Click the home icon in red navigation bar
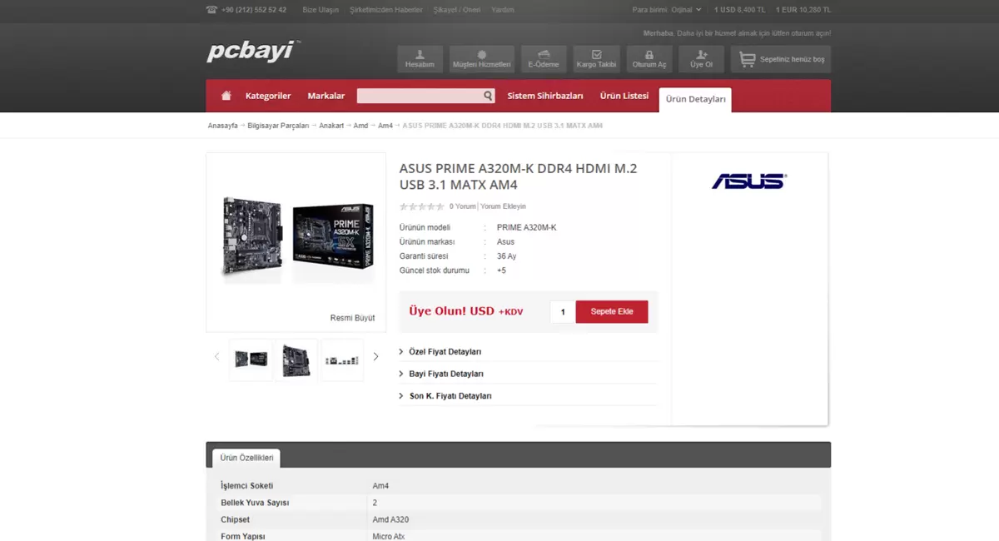 pos(226,96)
